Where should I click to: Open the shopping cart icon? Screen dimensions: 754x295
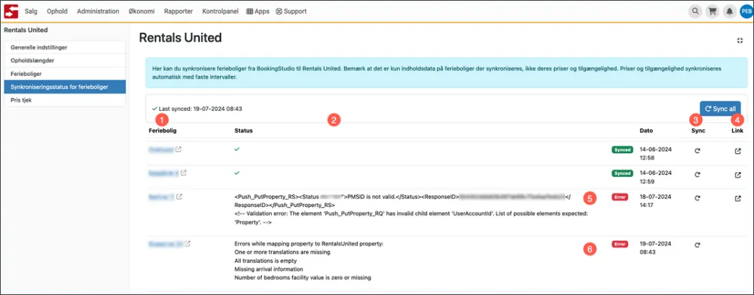pos(712,11)
